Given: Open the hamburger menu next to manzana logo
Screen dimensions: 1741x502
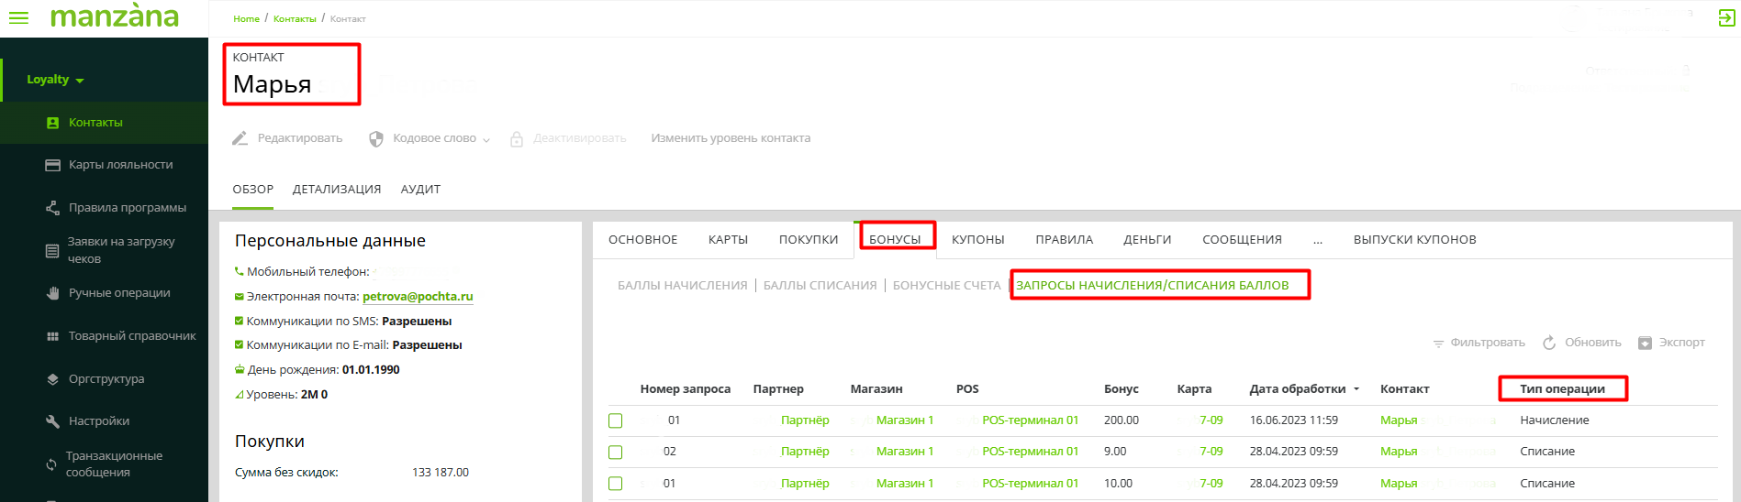Looking at the screenshot, I should pyautogui.click(x=18, y=18).
